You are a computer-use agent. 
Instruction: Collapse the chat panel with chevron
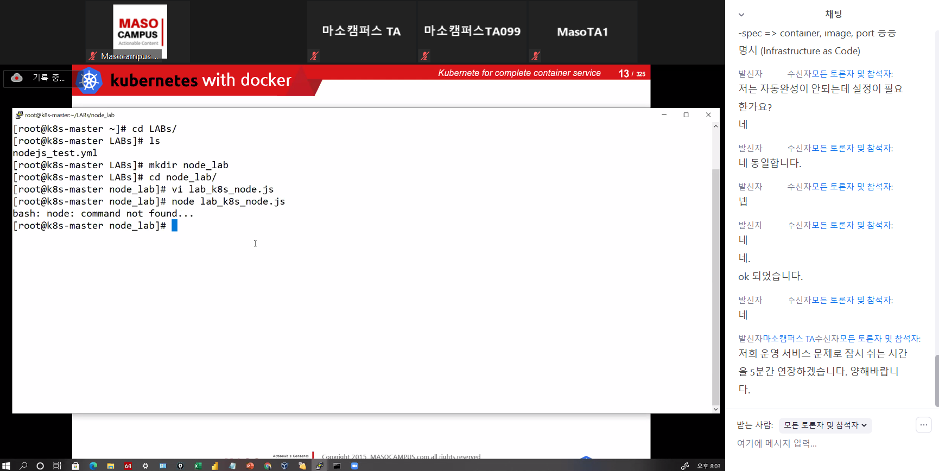tap(741, 15)
